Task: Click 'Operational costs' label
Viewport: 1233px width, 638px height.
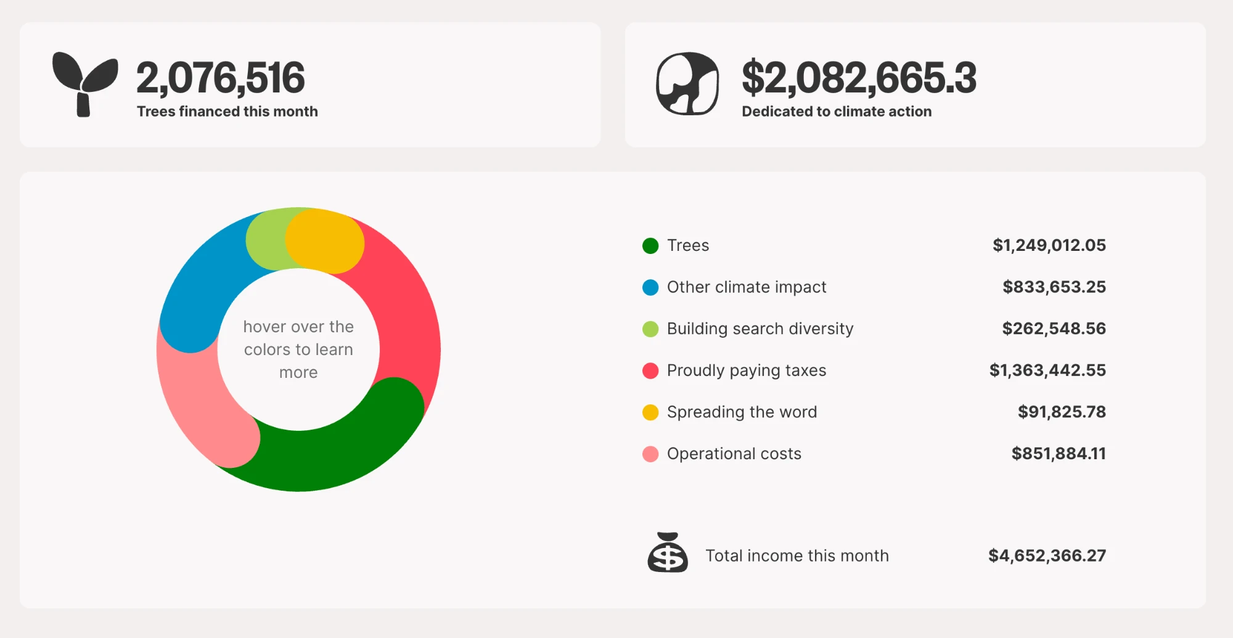Action: pos(734,454)
